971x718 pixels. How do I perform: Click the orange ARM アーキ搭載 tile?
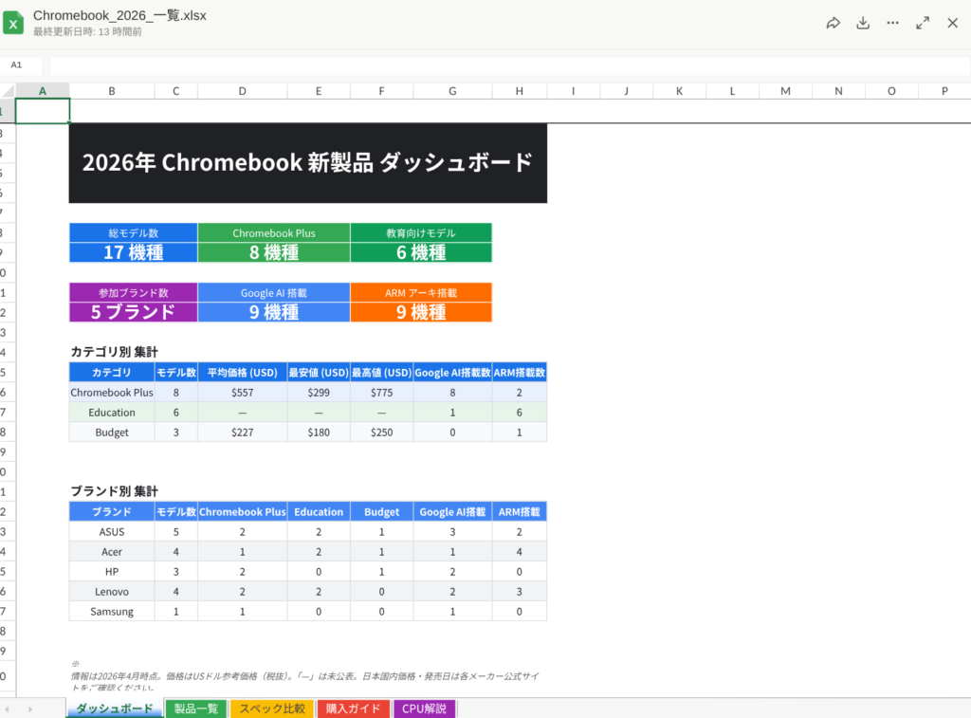pos(421,303)
